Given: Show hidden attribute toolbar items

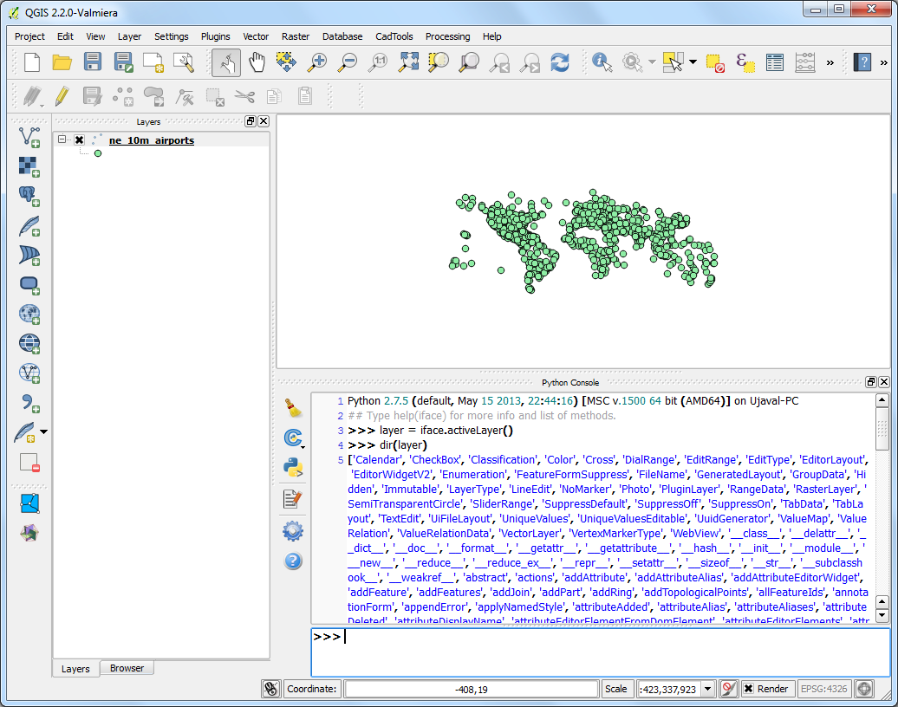Looking at the screenshot, I should (830, 62).
